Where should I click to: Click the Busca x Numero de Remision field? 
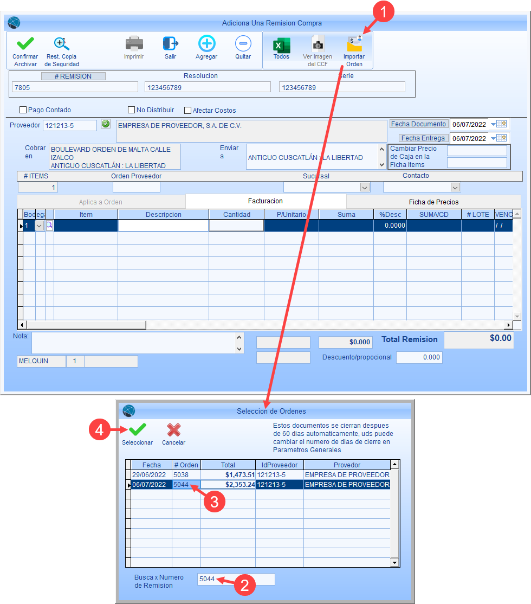pyautogui.click(x=236, y=579)
